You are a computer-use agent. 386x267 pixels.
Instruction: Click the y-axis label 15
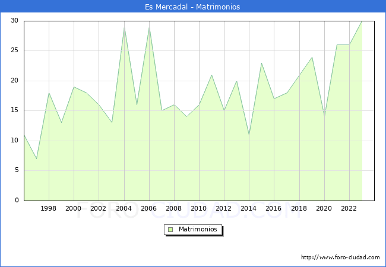14,110
